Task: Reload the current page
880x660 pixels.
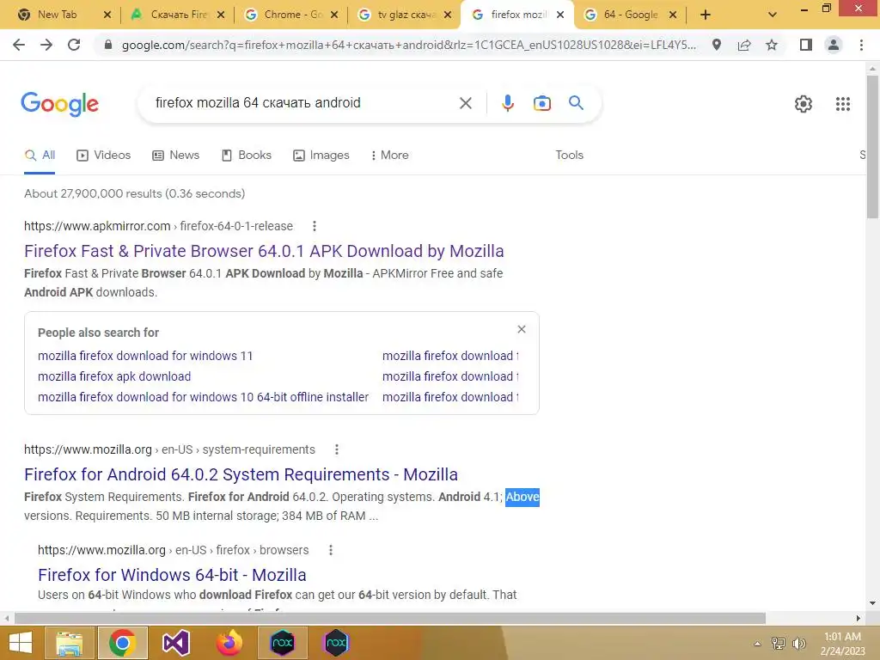Action: click(x=74, y=45)
